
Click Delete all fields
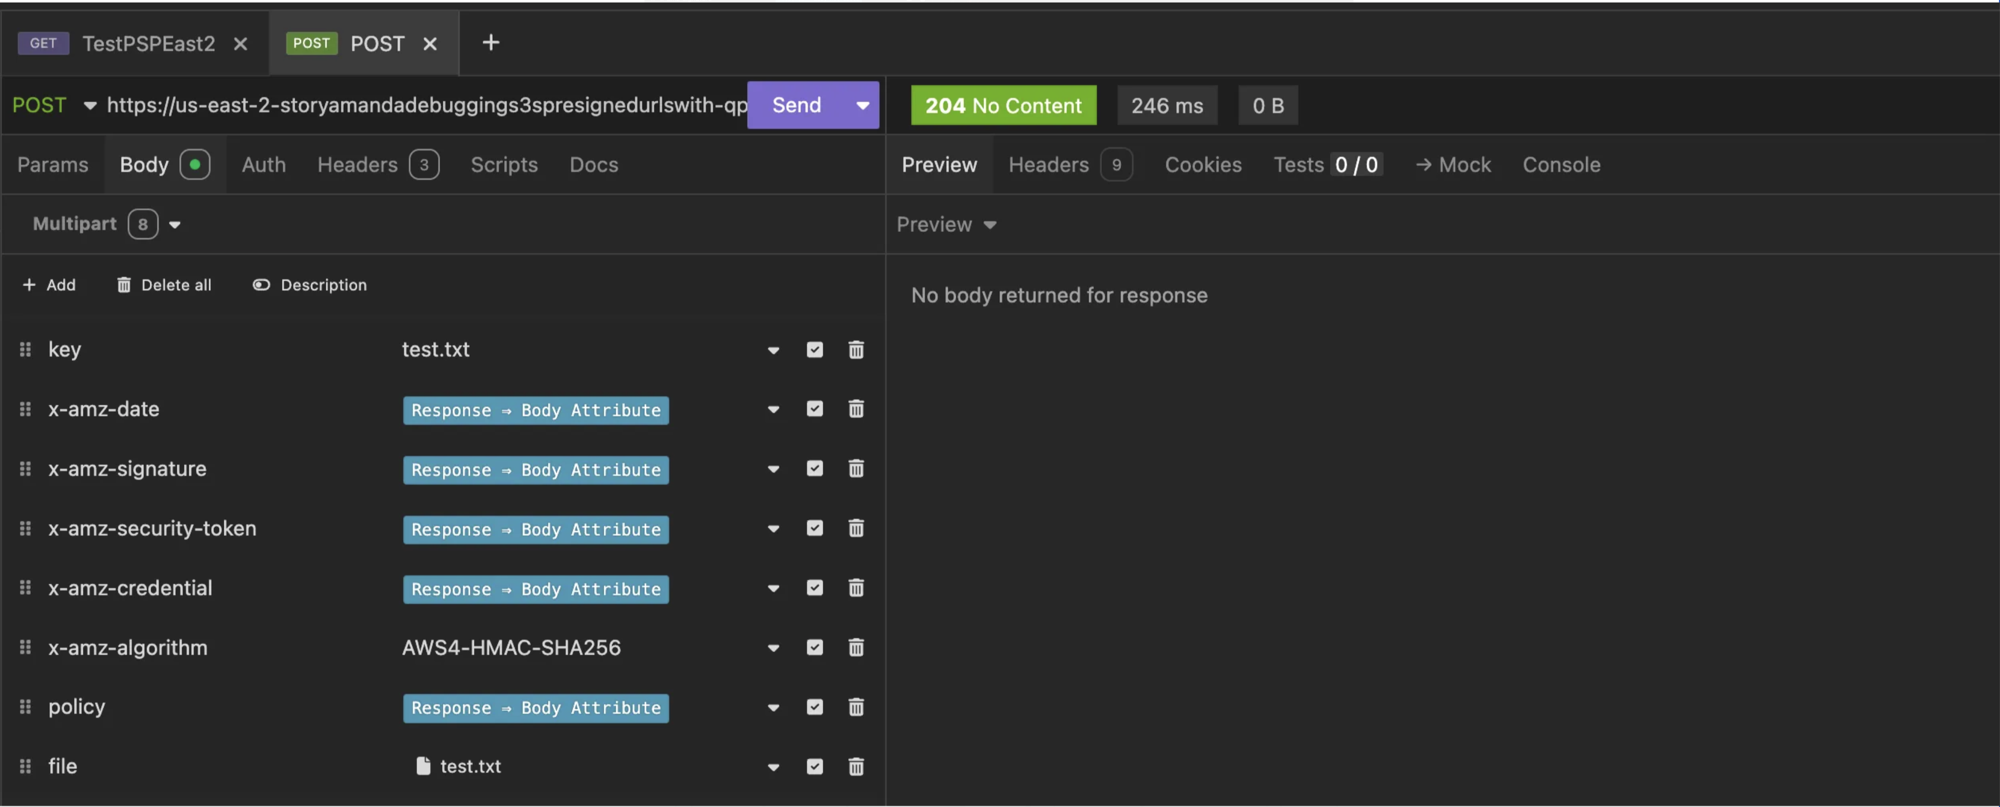164,285
